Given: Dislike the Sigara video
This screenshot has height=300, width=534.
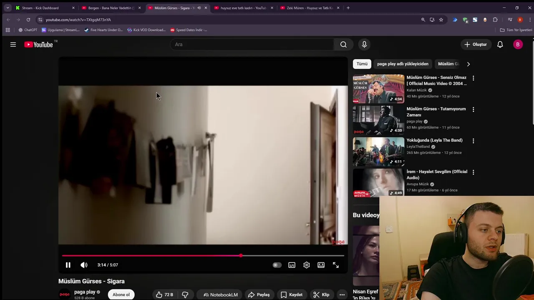Looking at the screenshot, I should coord(185,295).
